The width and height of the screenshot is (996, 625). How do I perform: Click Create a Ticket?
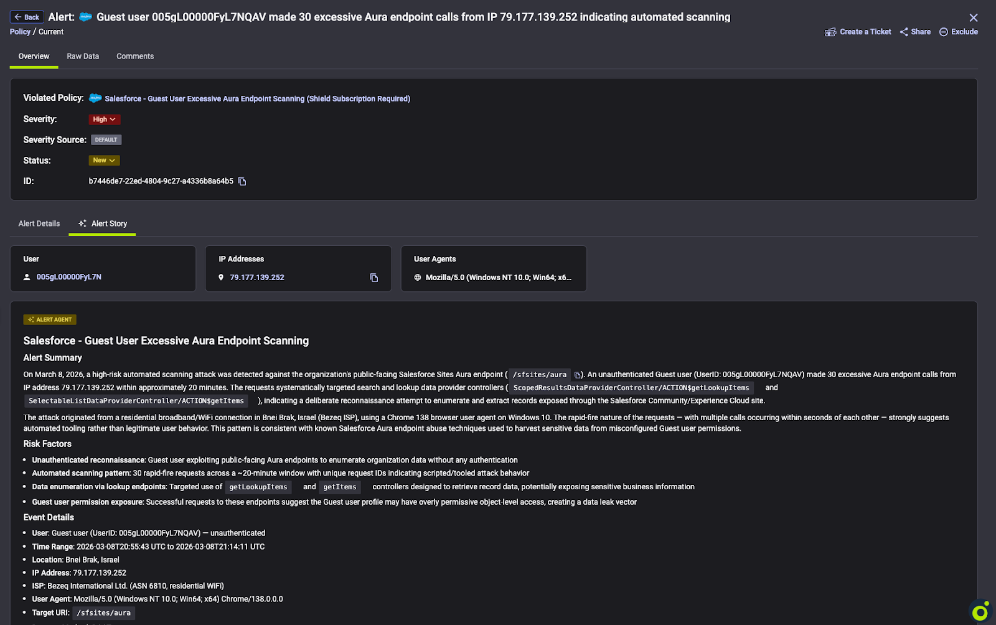pos(865,32)
